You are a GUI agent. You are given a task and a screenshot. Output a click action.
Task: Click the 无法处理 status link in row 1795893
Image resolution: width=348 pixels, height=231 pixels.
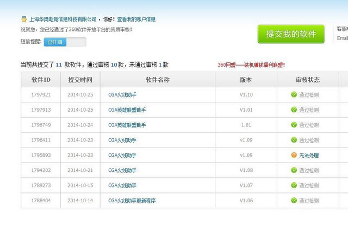(309, 155)
